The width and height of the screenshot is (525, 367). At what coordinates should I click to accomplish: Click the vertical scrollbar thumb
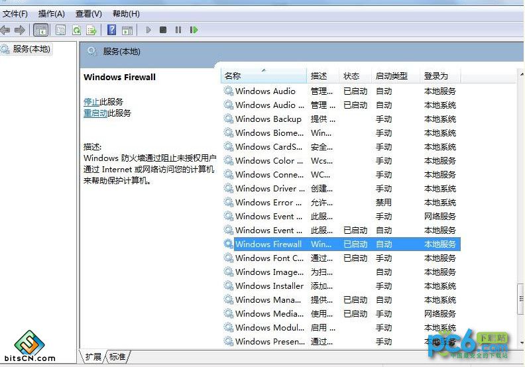click(520, 298)
